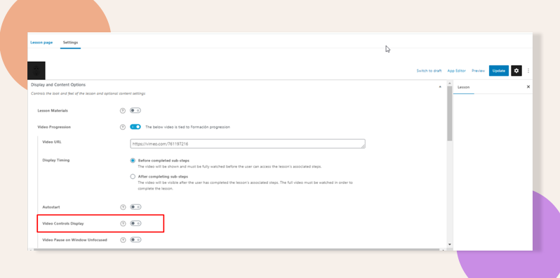Select Before completed sub-steps radio option
The height and width of the screenshot is (278, 560).
(x=133, y=161)
